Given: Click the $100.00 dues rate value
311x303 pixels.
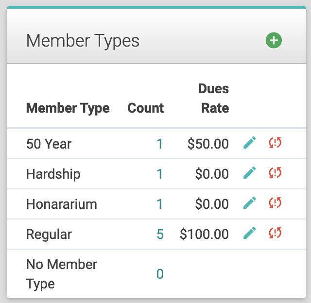Looking at the screenshot, I should (204, 234).
